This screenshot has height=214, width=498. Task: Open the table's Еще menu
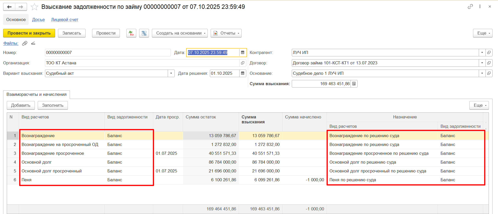[479, 105]
